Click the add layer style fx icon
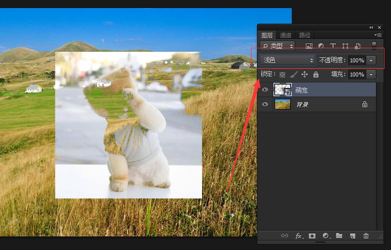The height and width of the screenshot is (250, 391). pos(299,235)
